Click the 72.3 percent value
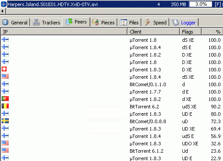This screenshot has height=161, width=223. pos(216,121)
